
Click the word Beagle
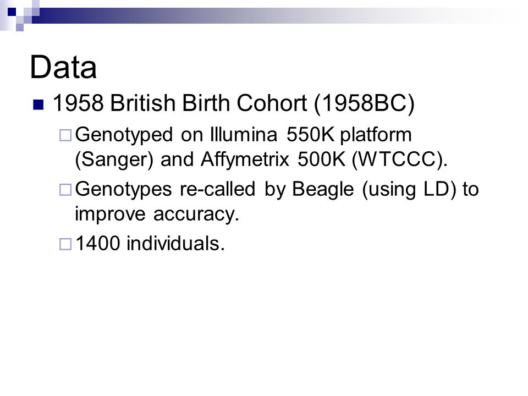point(323,190)
